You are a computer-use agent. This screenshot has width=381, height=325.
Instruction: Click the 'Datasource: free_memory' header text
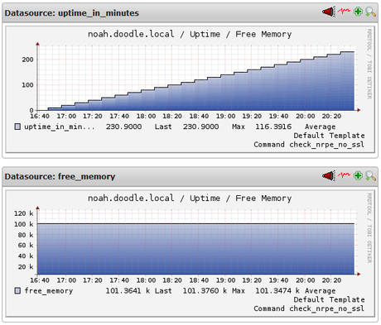coord(60,177)
